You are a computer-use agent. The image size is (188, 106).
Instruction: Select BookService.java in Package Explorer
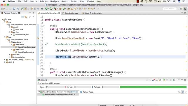click(x=22, y=35)
